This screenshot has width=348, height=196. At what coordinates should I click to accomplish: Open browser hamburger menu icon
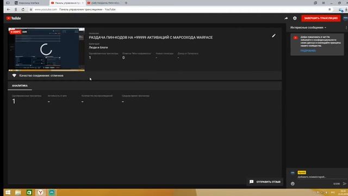324,3
